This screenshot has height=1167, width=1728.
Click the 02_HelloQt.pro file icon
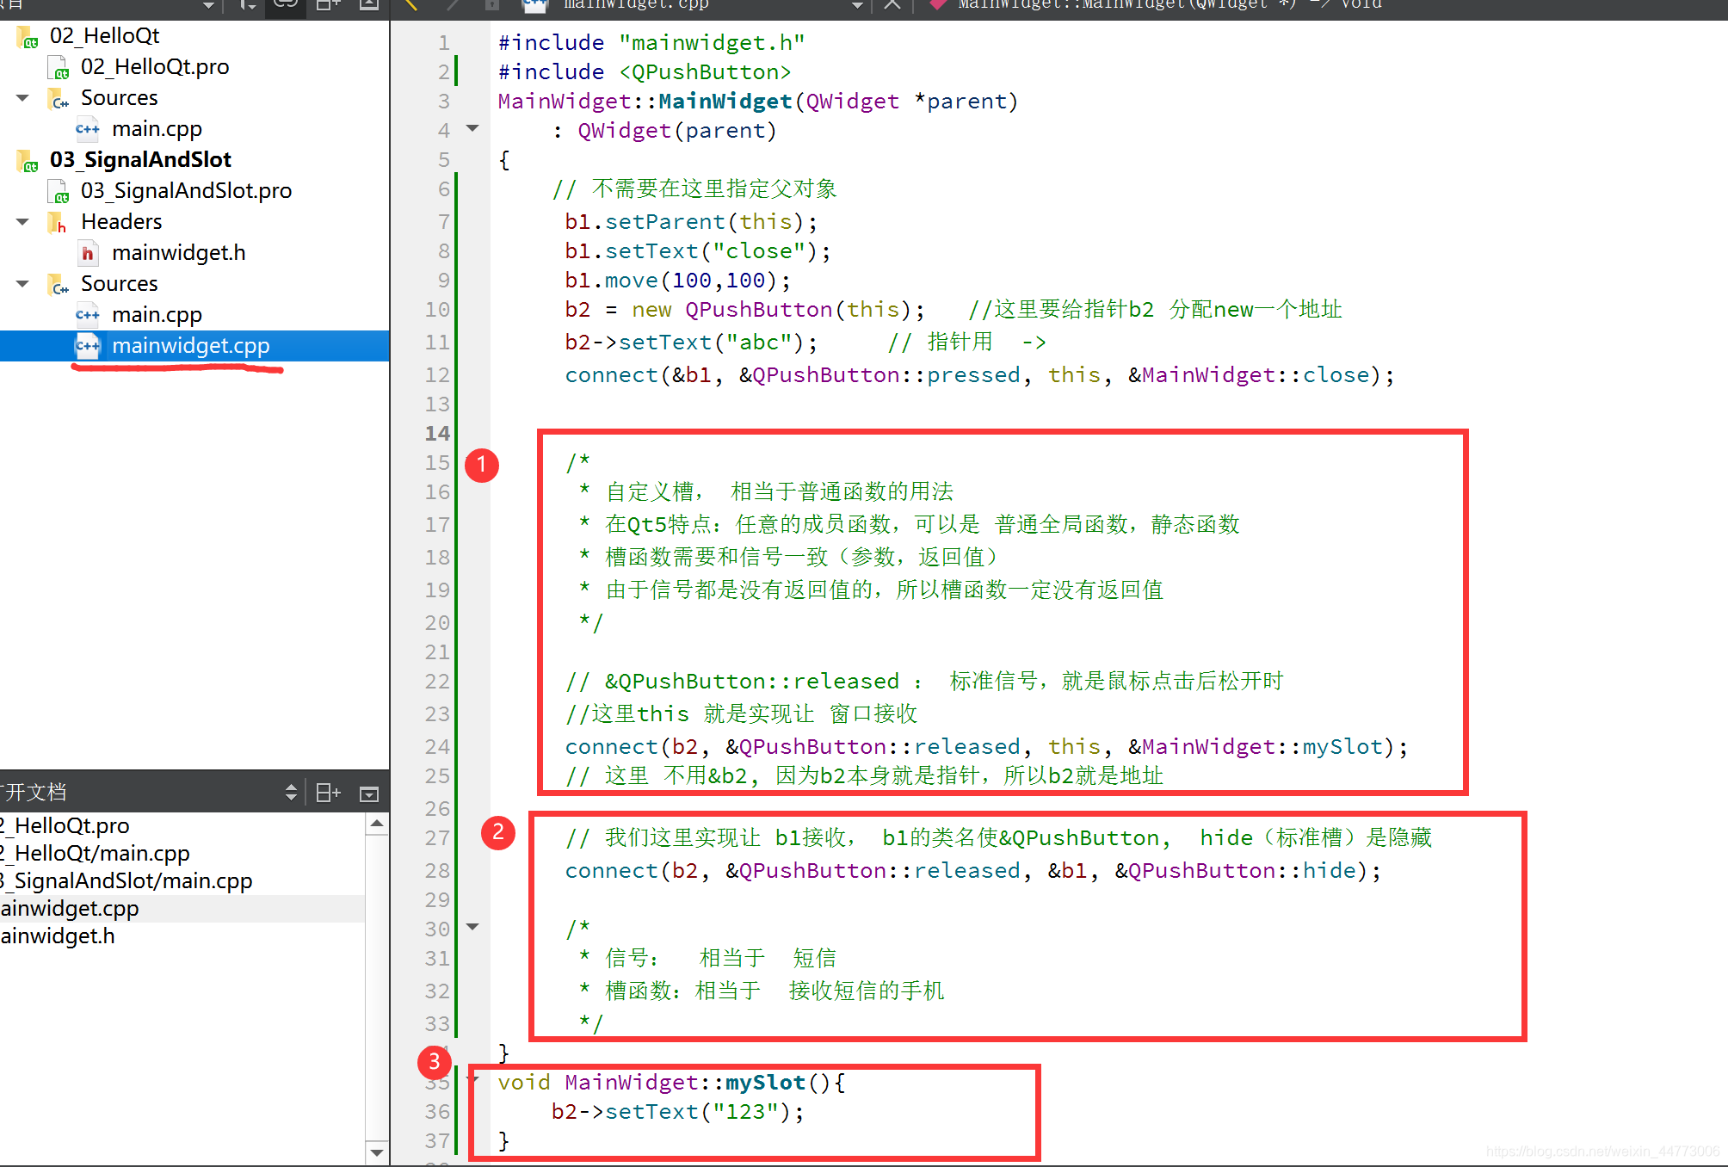(x=59, y=67)
